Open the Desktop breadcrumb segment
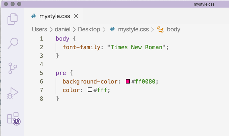Image resolution: width=229 pixels, height=136 pixels. point(89,29)
